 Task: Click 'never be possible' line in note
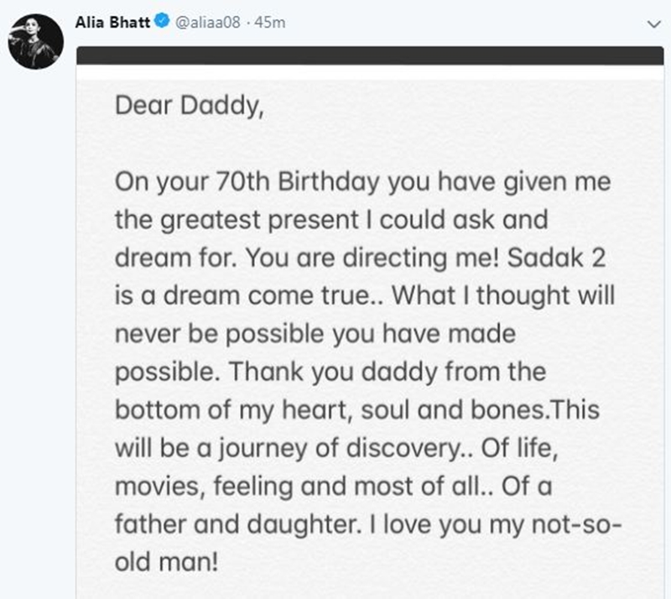[220, 334]
